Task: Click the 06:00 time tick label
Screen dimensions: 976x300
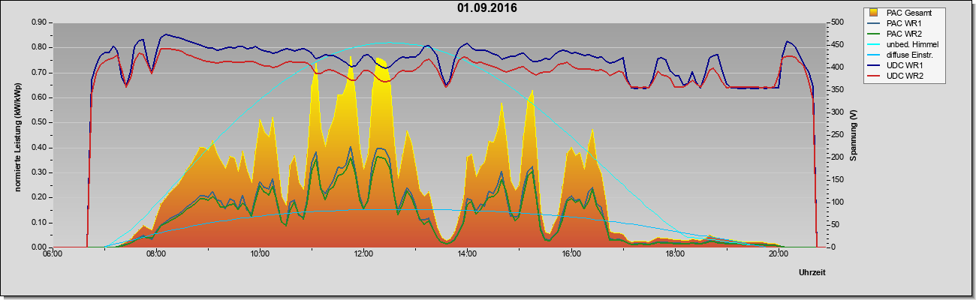Action: pyautogui.click(x=52, y=255)
